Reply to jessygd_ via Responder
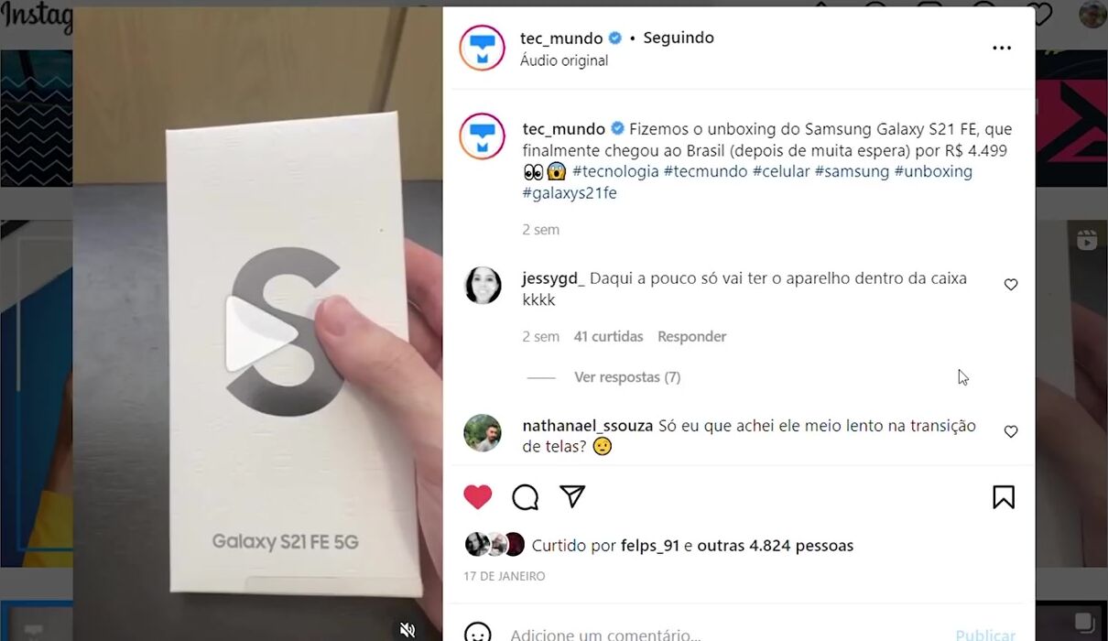Screen dimensions: 1108x641 click(691, 337)
